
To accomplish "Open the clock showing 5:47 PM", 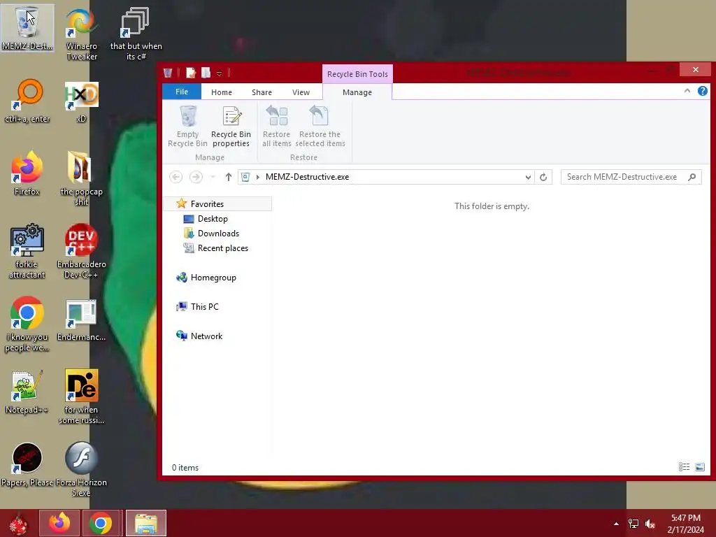I will click(x=686, y=523).
